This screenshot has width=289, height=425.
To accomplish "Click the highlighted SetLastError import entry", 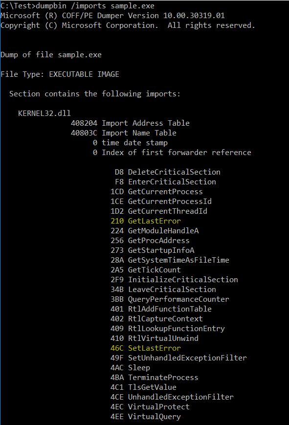I will tap(146, 348).
